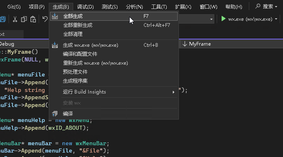
Task: Start wx.exe with green play icon
Action: point(224,19)
